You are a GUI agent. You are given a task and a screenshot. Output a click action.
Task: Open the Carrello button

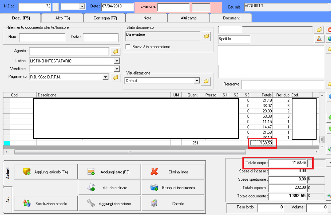tap(173, 203)
